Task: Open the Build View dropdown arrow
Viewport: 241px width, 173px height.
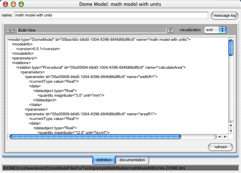Action: 170,30
